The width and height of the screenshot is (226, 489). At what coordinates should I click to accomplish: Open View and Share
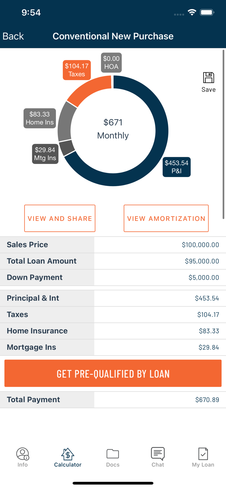[x=60, y=218]
